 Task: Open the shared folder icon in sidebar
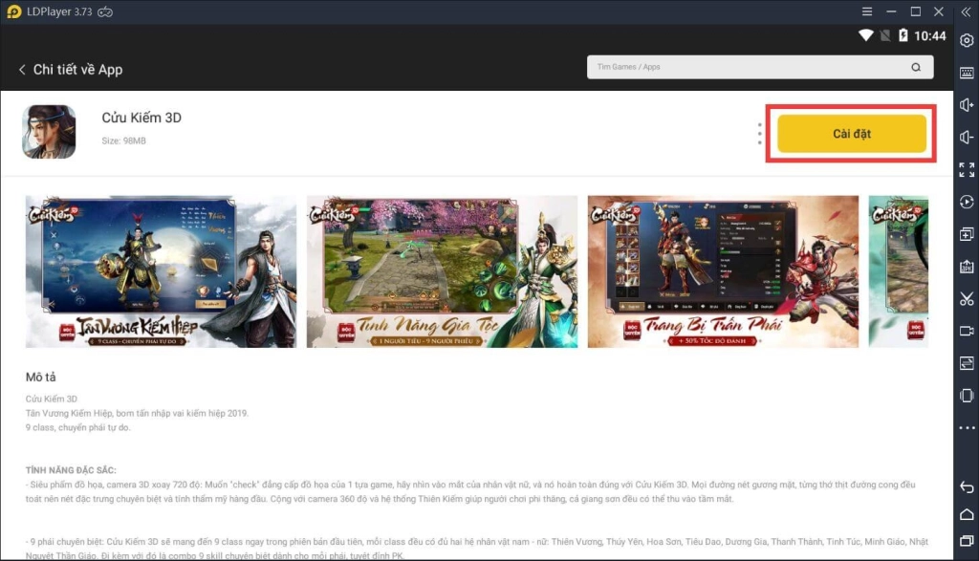pos(967,363)
